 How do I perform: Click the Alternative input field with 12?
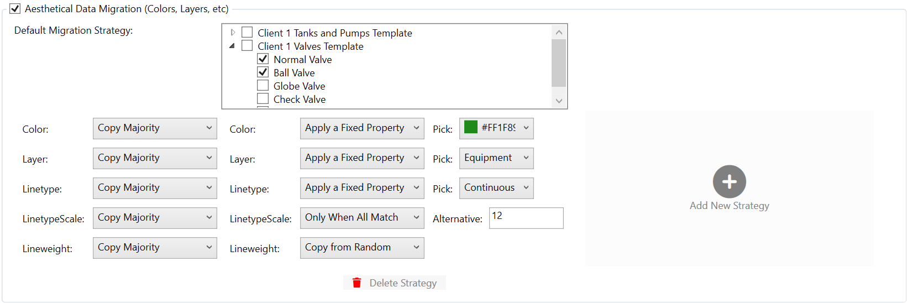pyautogui.click(x=526, y=217)
